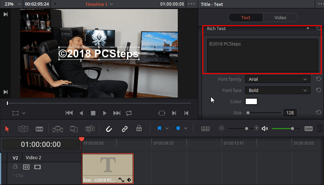This screenshot has width=324, height=185.
Task: Open flag color dropdown arrow
Action: coord(167,129)
